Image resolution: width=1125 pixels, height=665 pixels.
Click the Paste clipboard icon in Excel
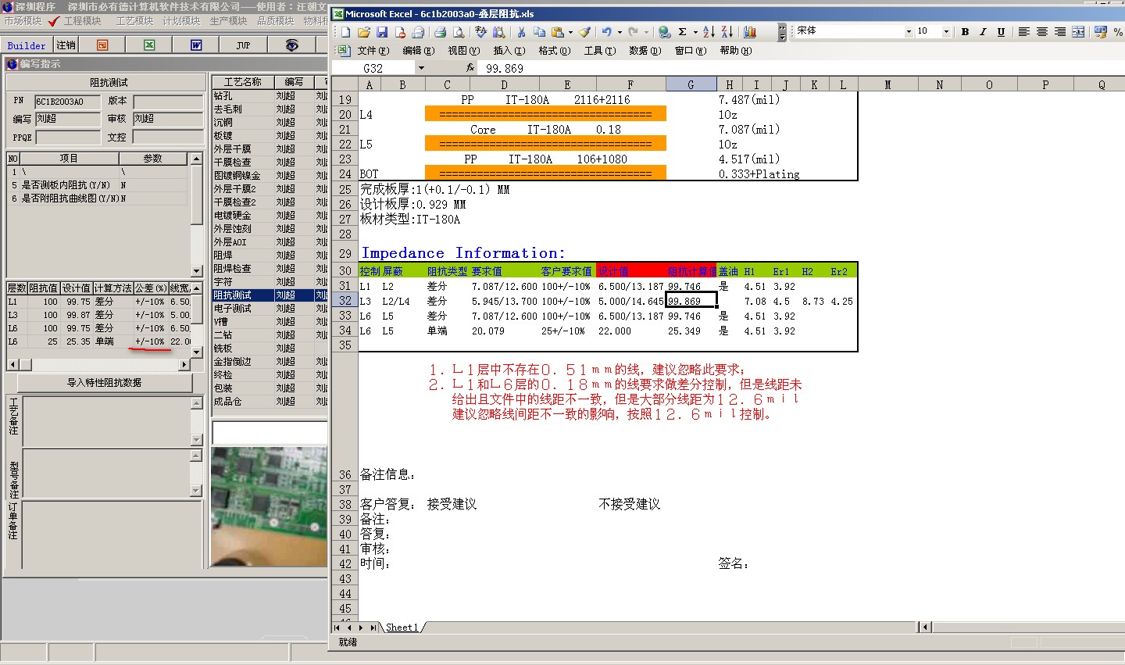(x=557, y=32)
